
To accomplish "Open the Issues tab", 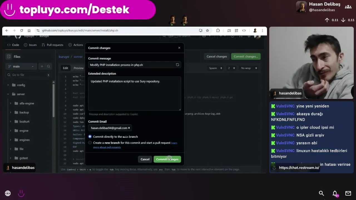I will point(30,45).
